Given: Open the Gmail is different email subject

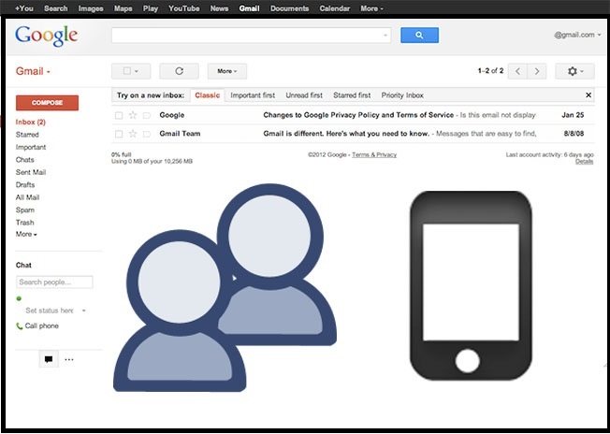Looking at the screenshot, I should coord(346,134).
